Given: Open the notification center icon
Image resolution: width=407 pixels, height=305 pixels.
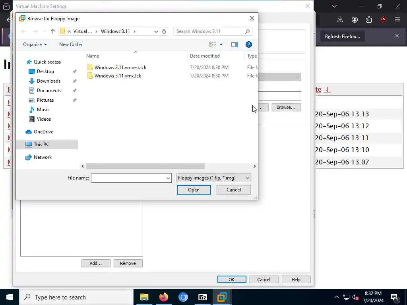Looking at the screenshot, I should pos(395,297).
